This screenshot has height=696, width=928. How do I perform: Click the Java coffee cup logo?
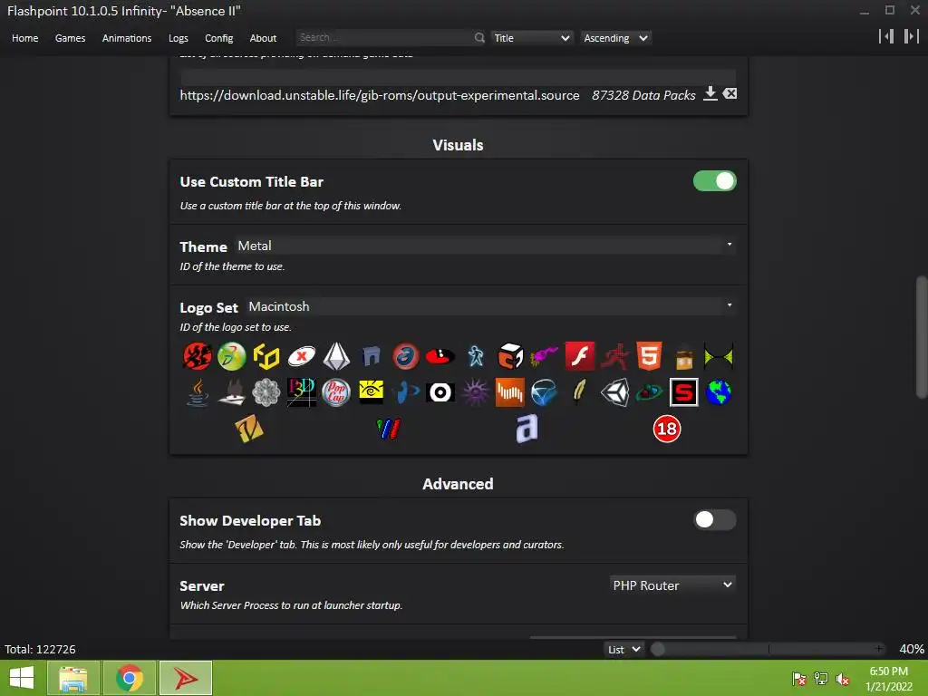coord(198,391)
